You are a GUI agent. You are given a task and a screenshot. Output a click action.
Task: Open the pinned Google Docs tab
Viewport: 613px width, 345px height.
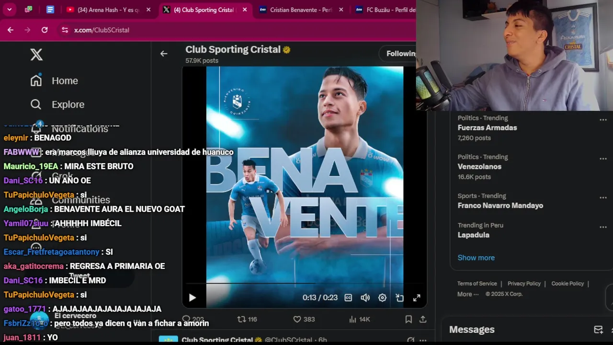click(x=50, y=10)
